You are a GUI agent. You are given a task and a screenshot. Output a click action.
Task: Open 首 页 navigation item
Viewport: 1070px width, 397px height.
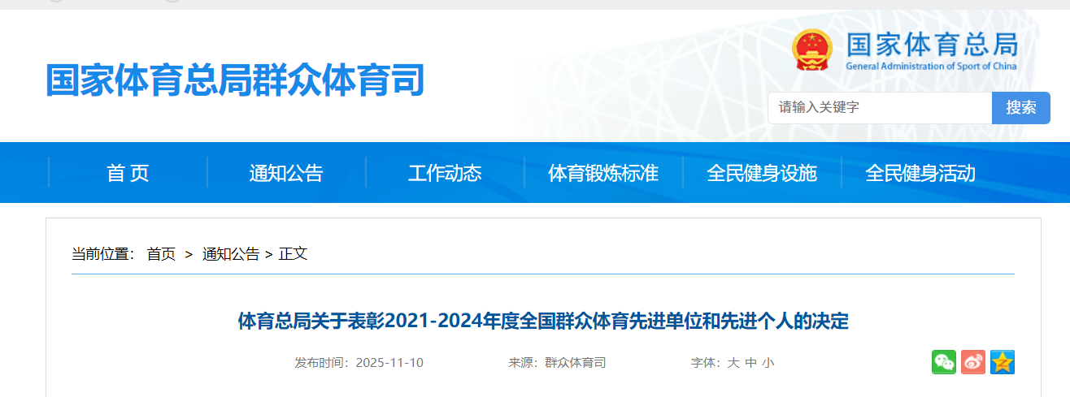point(128,173)
